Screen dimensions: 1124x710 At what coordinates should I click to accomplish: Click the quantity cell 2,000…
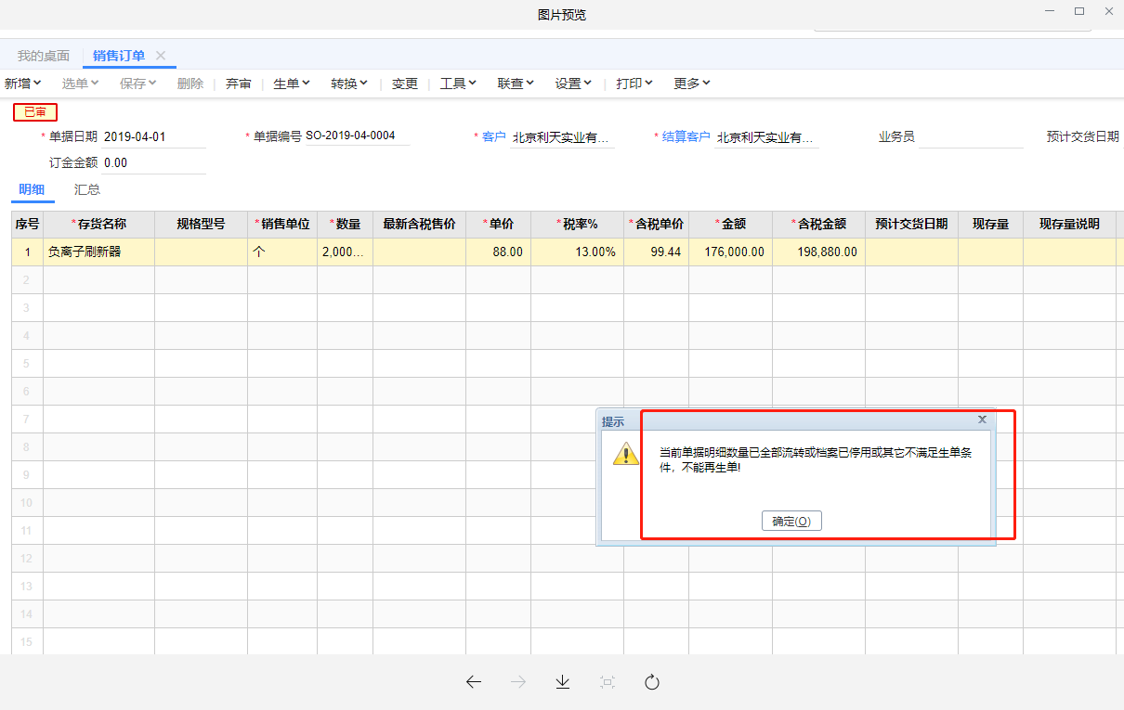345,252
